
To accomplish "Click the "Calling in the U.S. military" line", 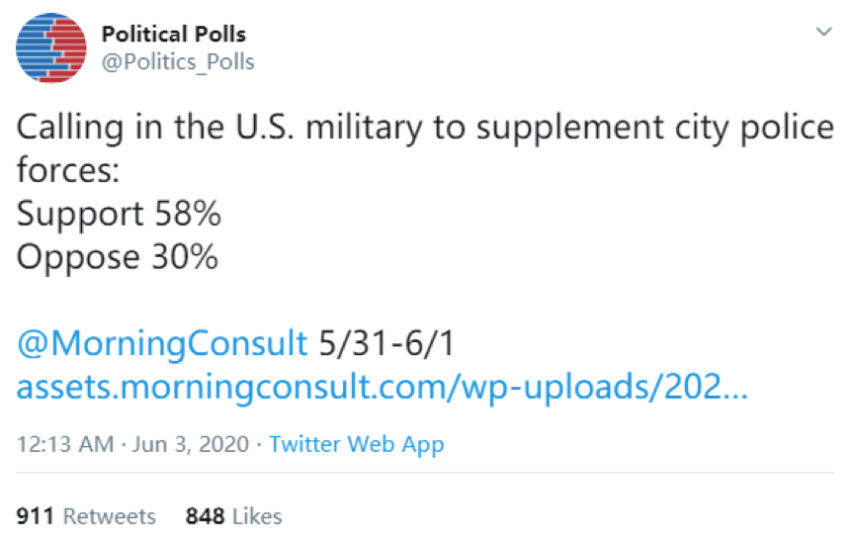I will pyautogui.click(x=425, y=128).
